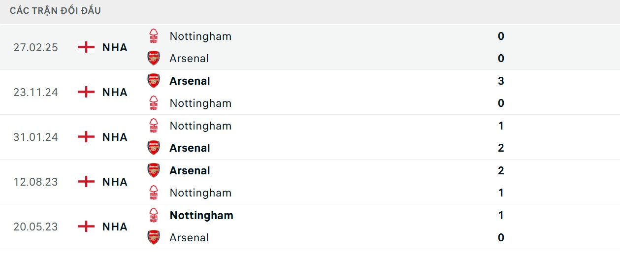Click Nottingham crest in 20.05.23 match
The image size is (620, 260).
[x=154, y=215]
